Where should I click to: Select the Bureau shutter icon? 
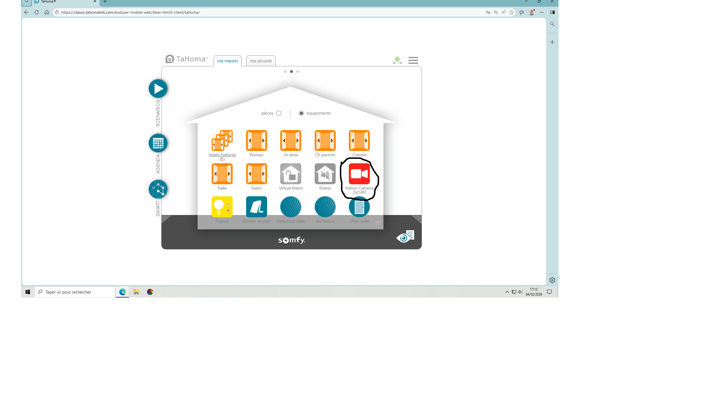pos(256,141)
